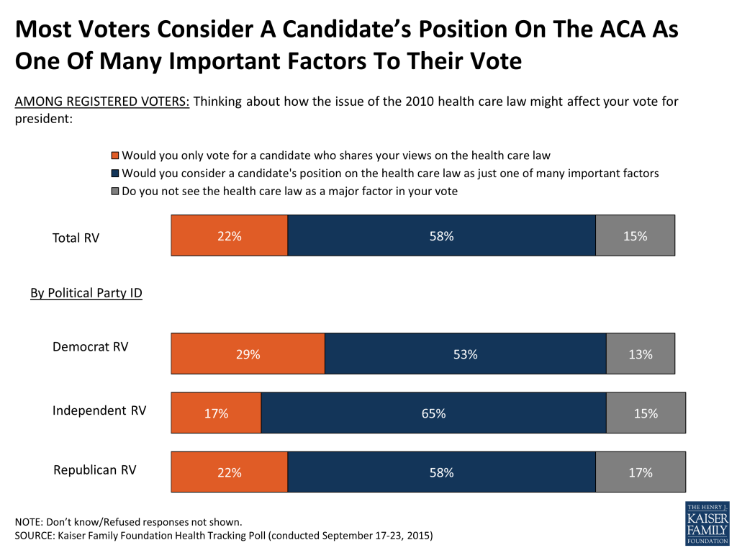Click the gray legend swatch

pyautogui.click(x=114, y=192)
